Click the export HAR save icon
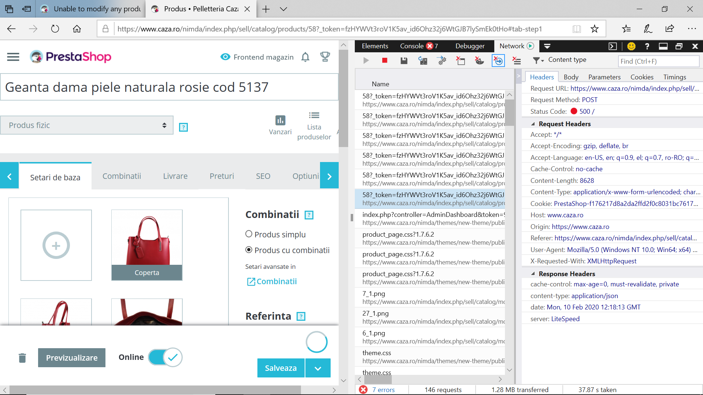The height and width of the screenshot is (395, 703). coord(404,61)
